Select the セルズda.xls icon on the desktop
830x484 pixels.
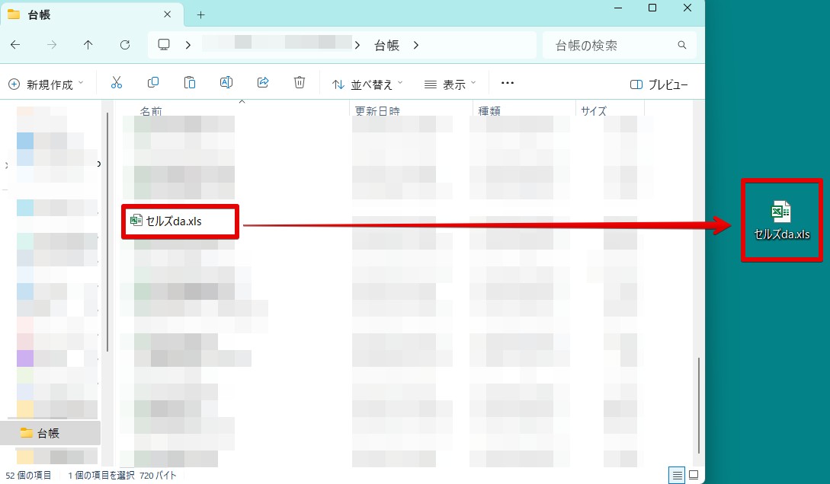click(781, 221)
